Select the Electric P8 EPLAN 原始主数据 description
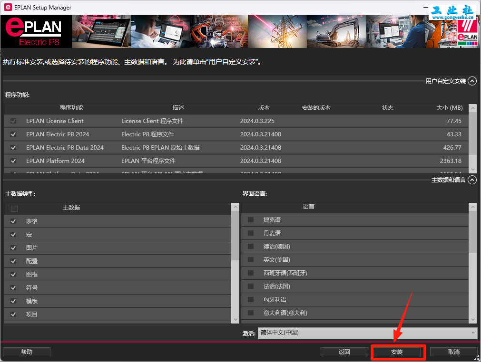 click(160, 148)
